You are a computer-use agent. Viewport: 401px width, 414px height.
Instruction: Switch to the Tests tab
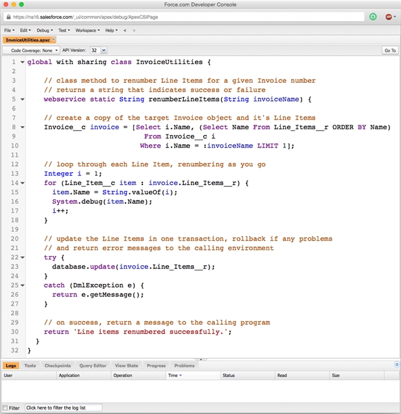click(x=30, y=365)
